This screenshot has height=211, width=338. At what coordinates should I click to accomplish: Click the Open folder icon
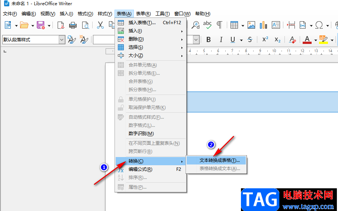point(24,25)
